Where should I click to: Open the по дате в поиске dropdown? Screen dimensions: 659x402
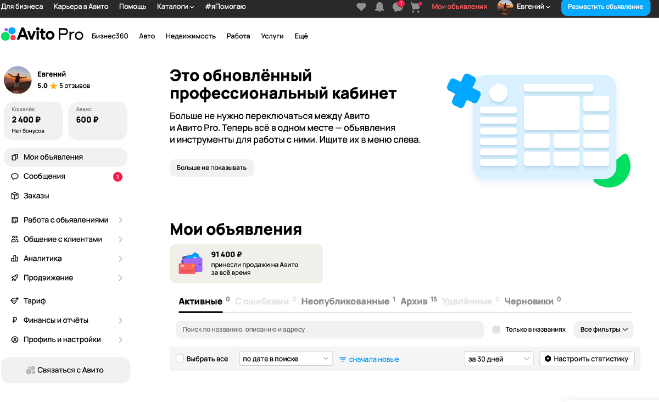point(286,358)
